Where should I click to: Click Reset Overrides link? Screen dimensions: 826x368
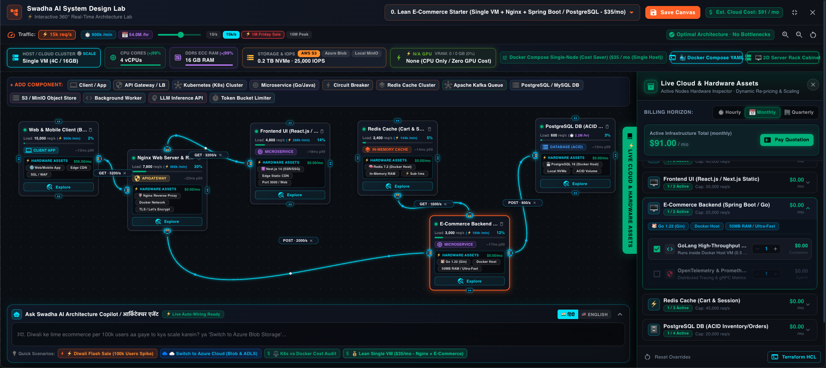pos(668,357)
